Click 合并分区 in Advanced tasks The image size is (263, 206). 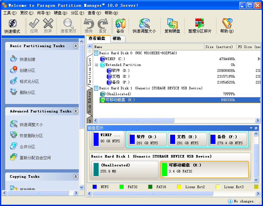pyautogui.click(x=27, y=147)
